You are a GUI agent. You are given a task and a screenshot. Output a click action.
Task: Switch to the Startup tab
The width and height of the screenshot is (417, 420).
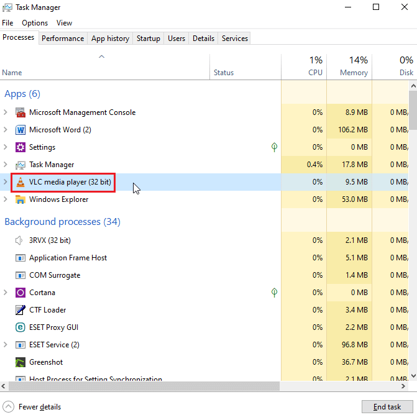click(x=148, y=39)
